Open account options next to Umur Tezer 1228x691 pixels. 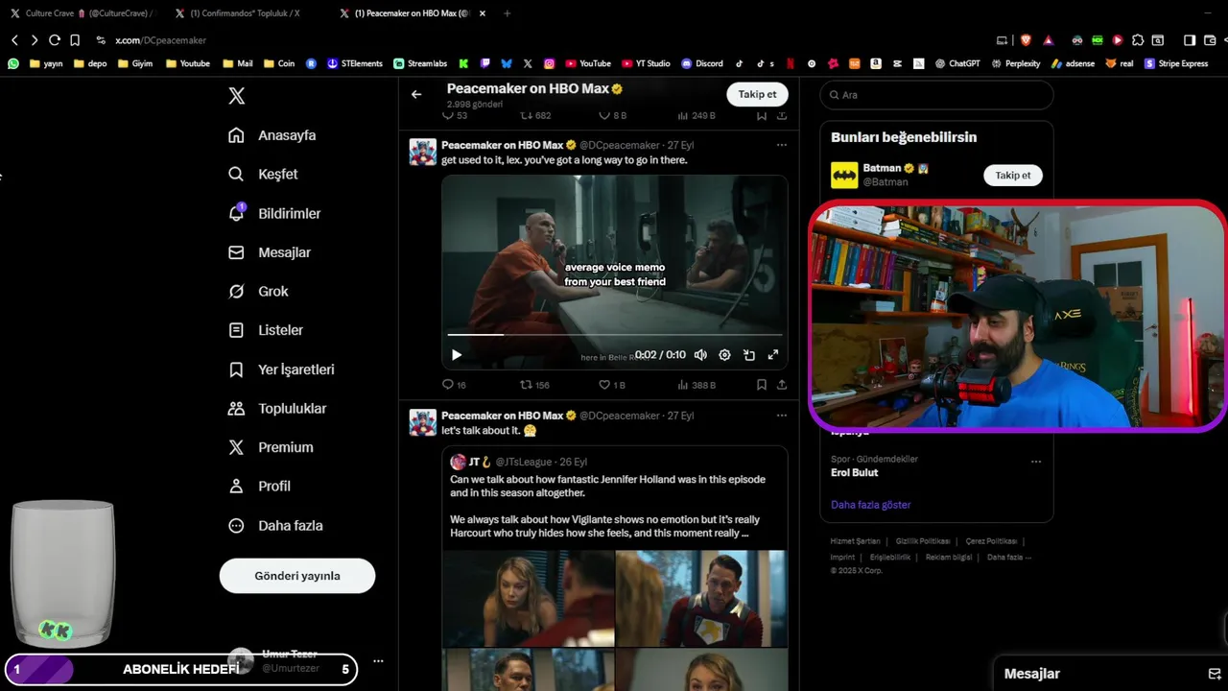pos(378,661)
